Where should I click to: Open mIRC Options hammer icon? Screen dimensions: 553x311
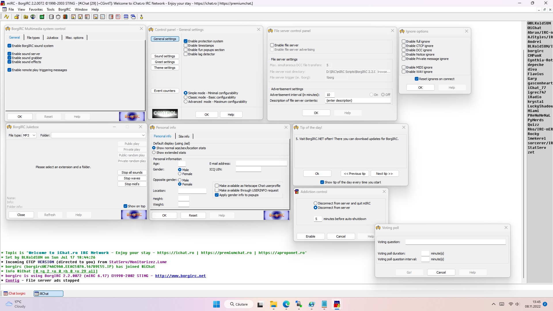click(x=17, y=17)
